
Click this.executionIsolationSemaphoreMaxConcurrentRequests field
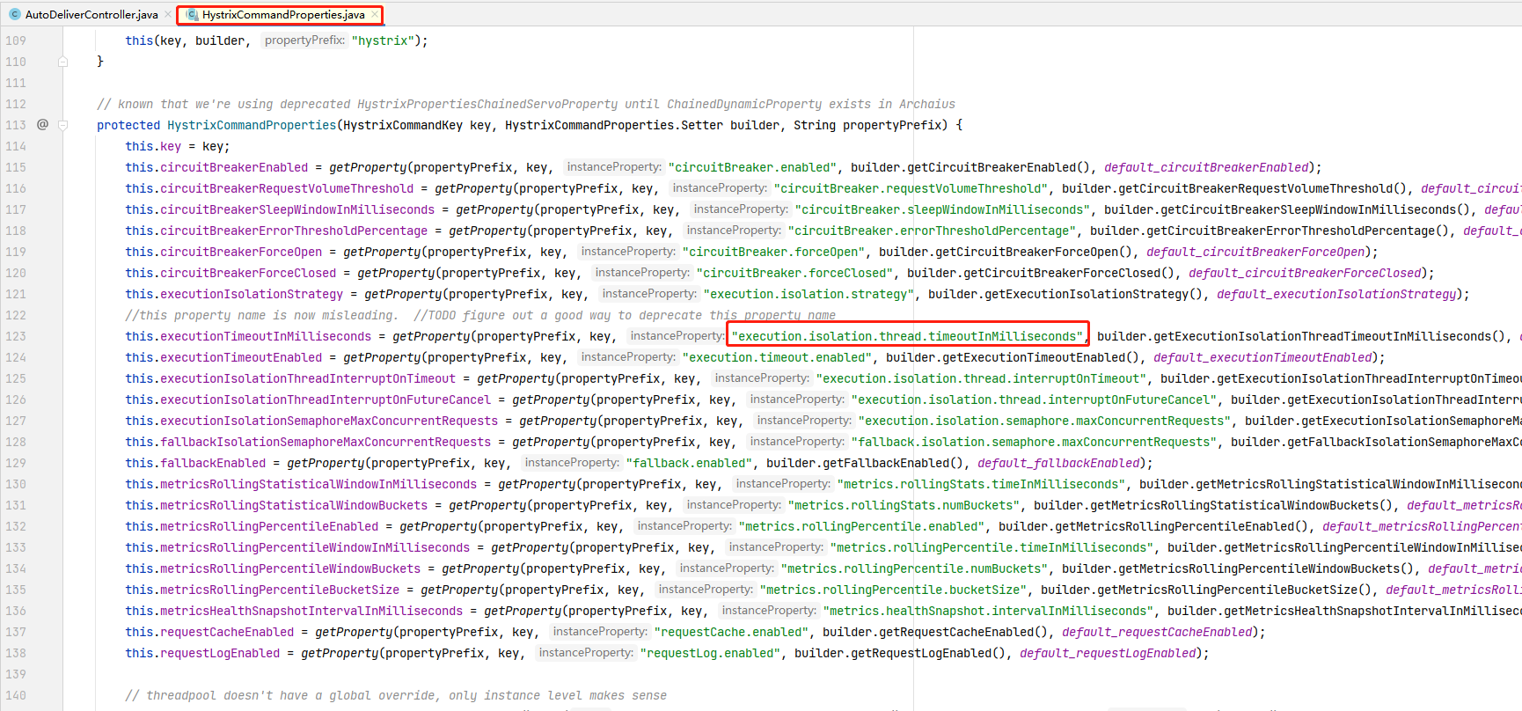click(311, 421)
